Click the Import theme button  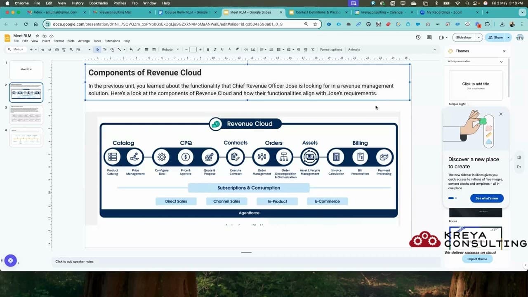(477, 259)
